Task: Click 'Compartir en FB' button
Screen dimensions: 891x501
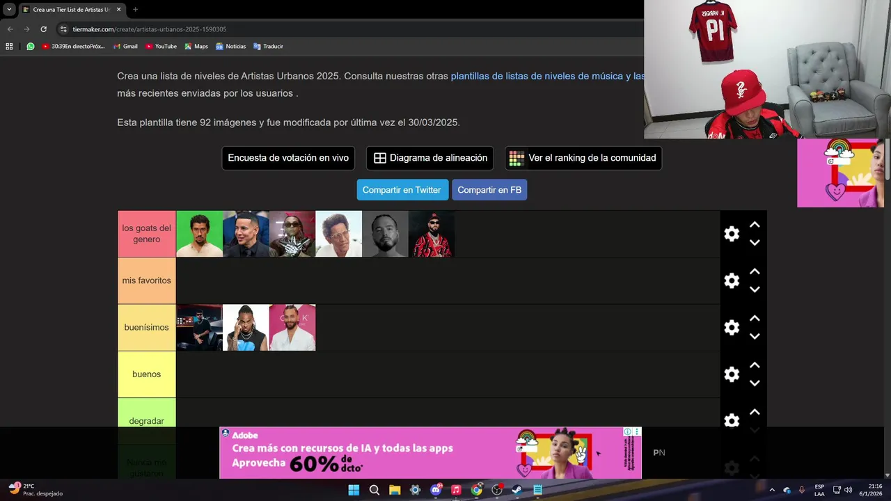Action: (489, 190)
